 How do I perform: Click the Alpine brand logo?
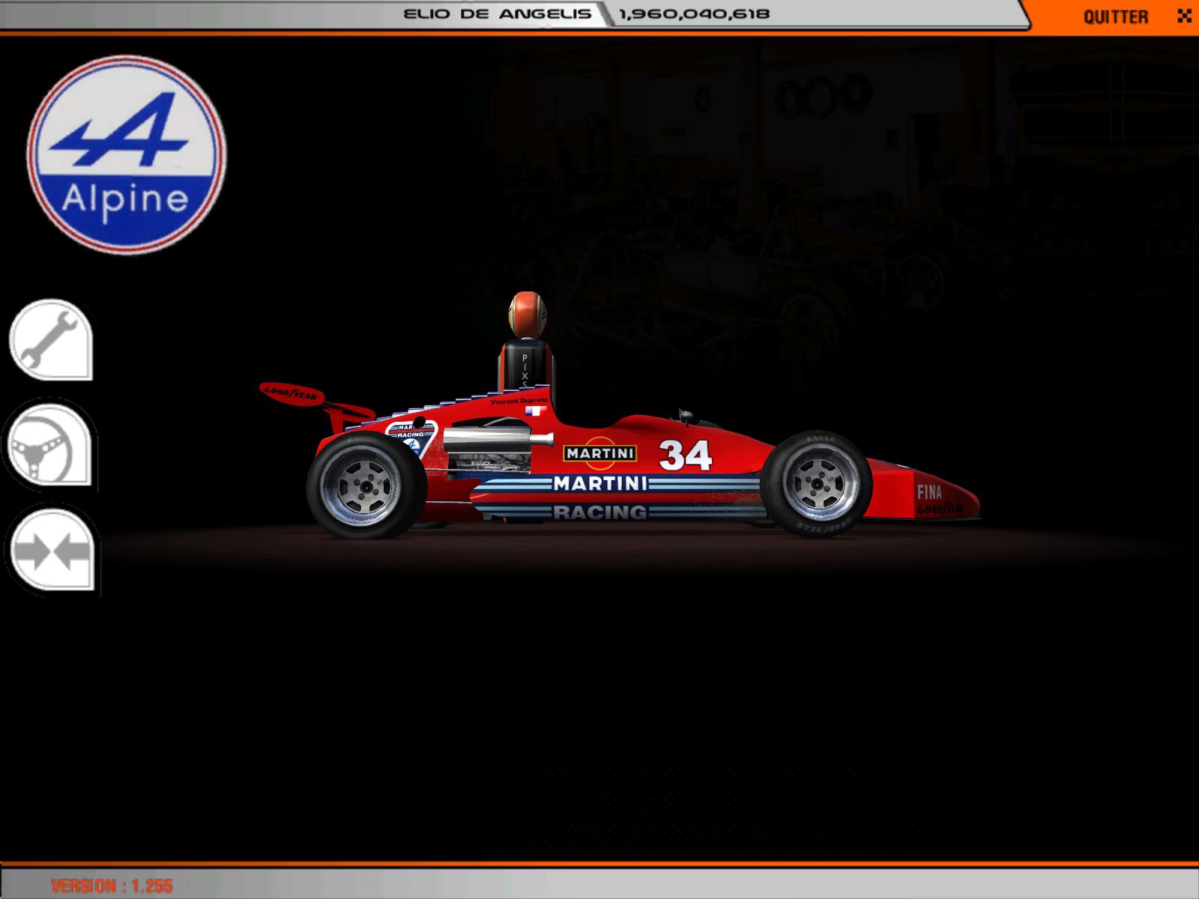[x=127, y=154]
